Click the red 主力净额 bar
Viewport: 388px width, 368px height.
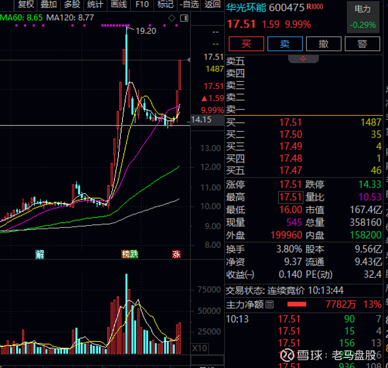(297, 304)
